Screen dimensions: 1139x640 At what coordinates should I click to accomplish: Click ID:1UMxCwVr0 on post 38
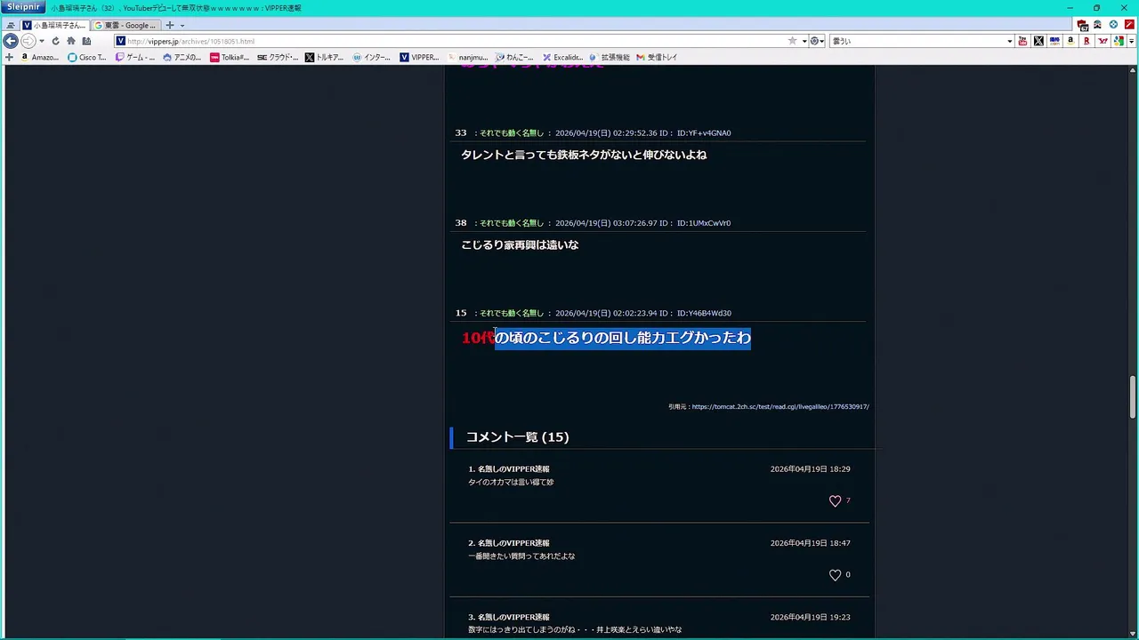(704, 223)
